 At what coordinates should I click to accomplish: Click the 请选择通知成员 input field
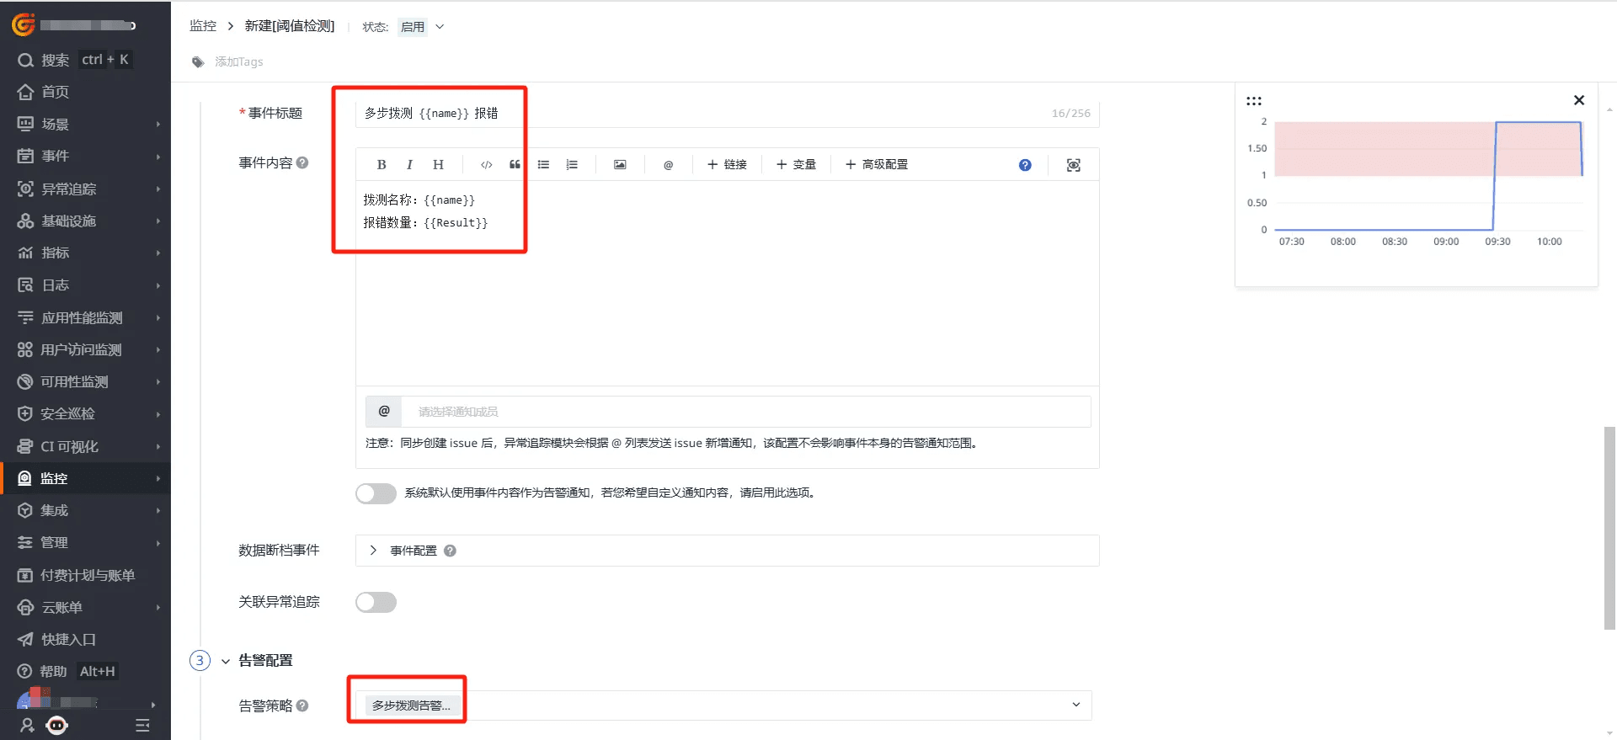pyautogui.click(x=744, y=412)
